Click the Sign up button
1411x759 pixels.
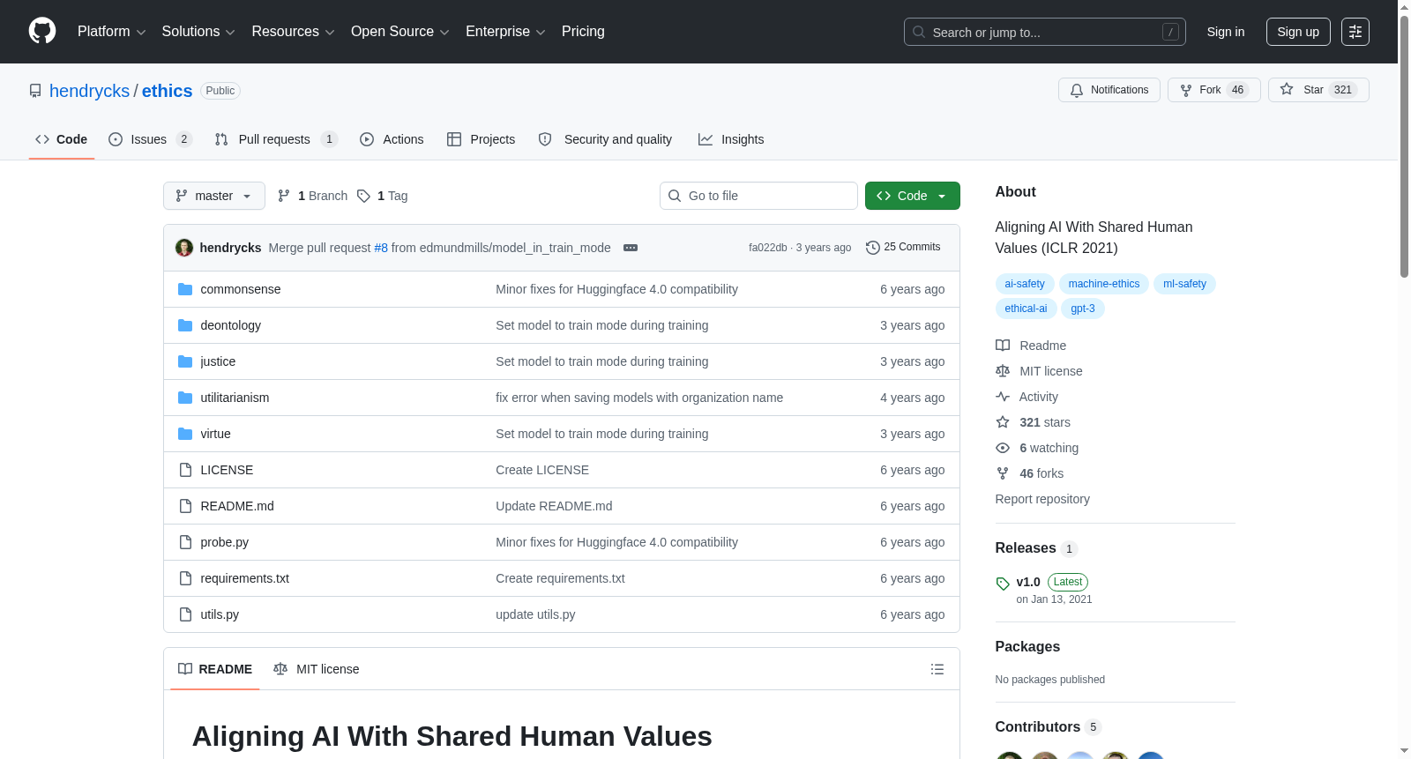pos(1298,32)
